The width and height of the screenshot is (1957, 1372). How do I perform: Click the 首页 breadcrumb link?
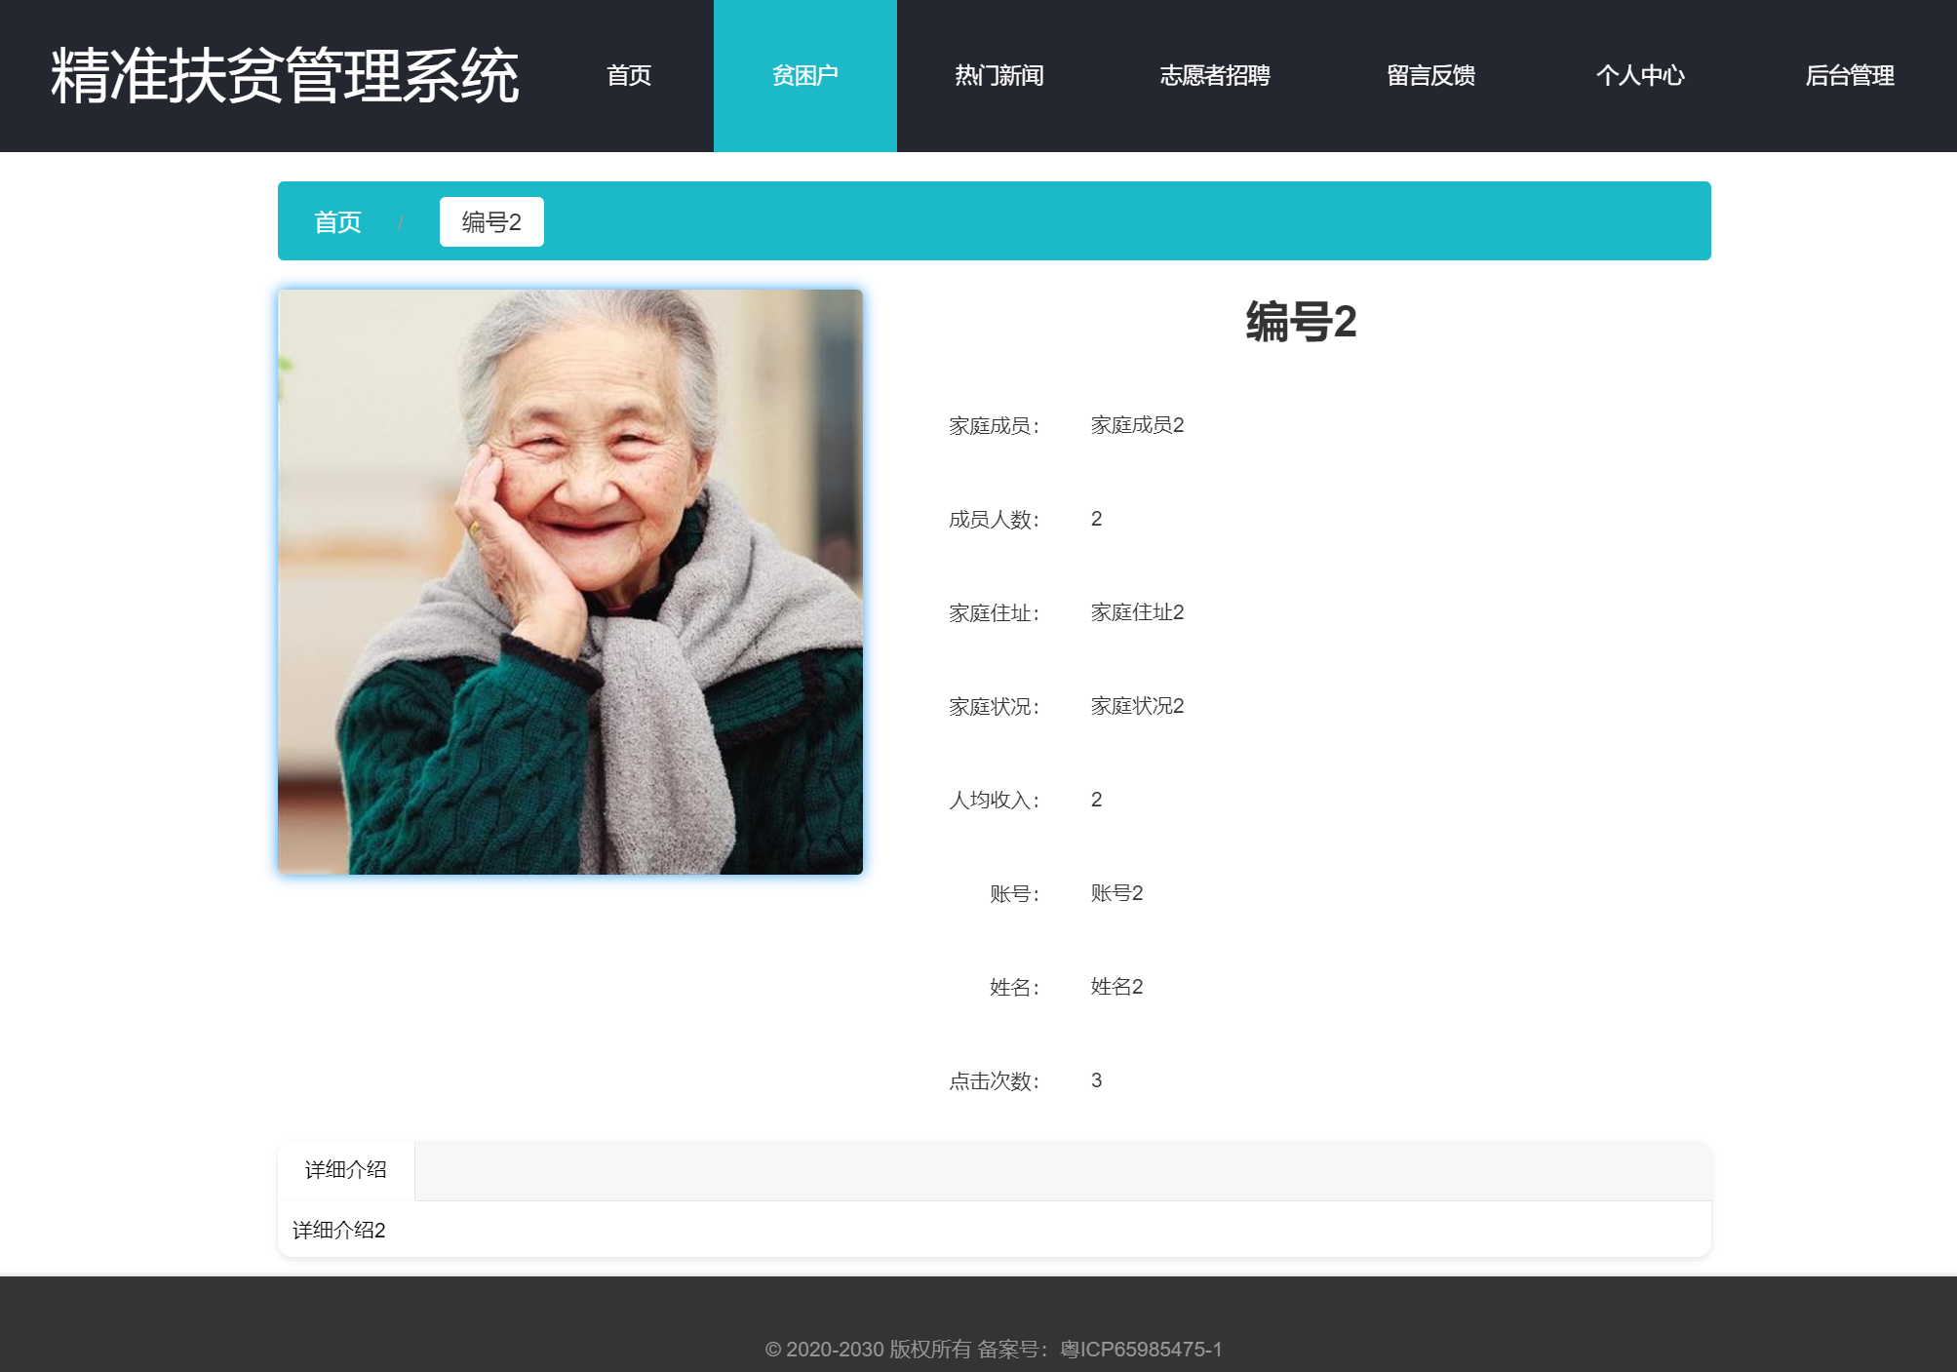tap(337, 222)
